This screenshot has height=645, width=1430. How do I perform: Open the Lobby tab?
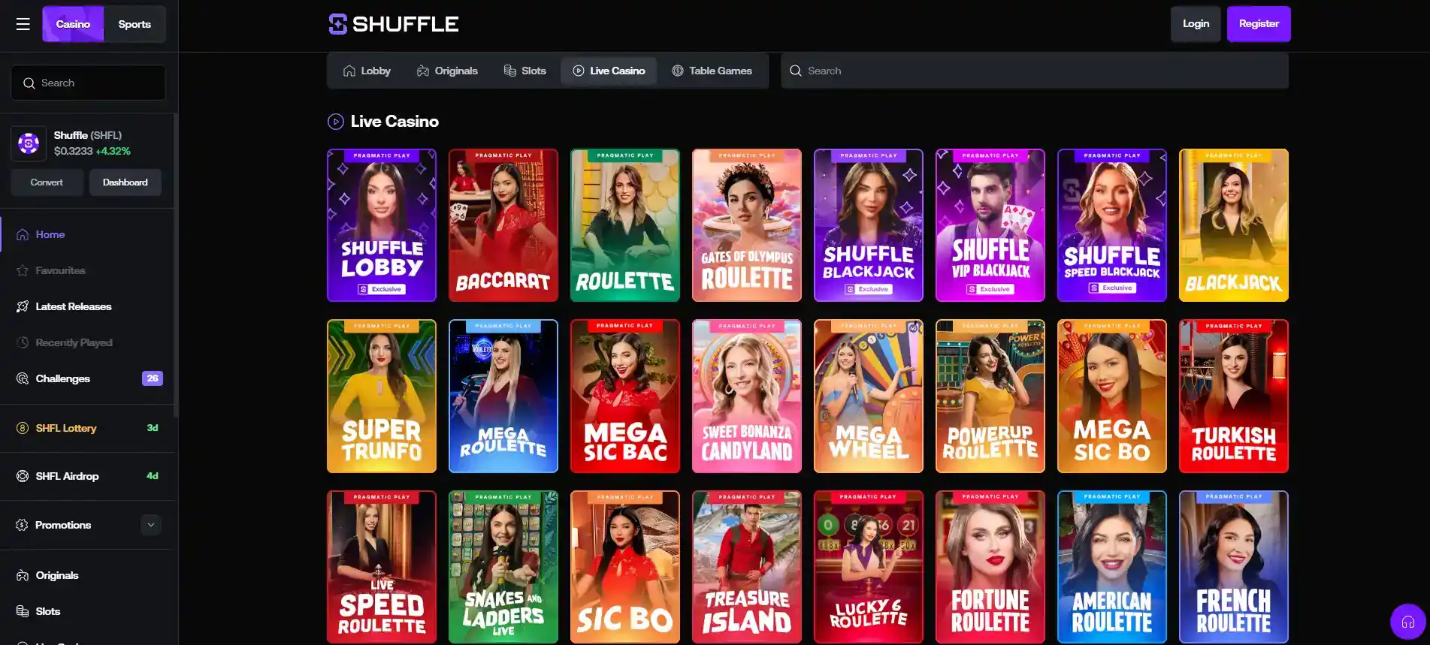click(x=367, y=71)
